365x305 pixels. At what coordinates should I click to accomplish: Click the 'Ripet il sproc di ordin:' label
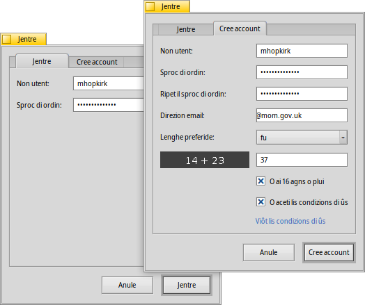(193, 94)
